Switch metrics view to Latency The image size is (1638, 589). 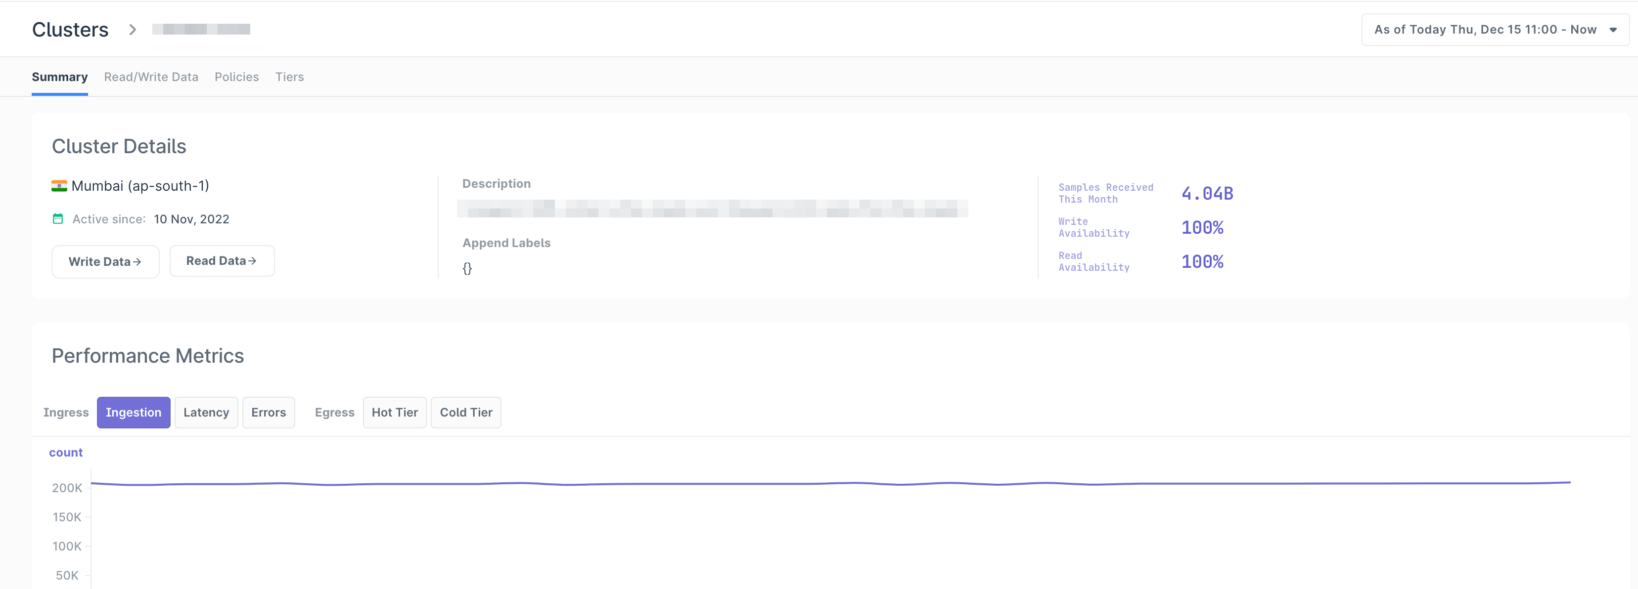point(206,413)
